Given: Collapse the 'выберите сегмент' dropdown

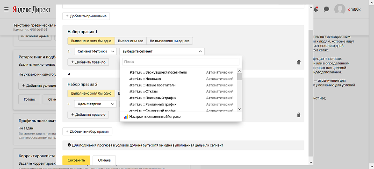Looking at the screenshot, I should [x=162, y=51].
